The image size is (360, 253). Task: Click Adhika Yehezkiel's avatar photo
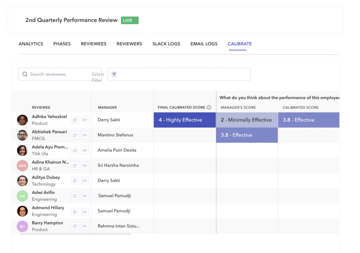pos(22,120)
